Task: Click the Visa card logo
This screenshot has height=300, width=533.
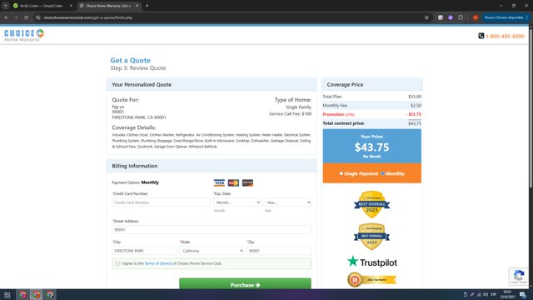Action: [219, 183]
